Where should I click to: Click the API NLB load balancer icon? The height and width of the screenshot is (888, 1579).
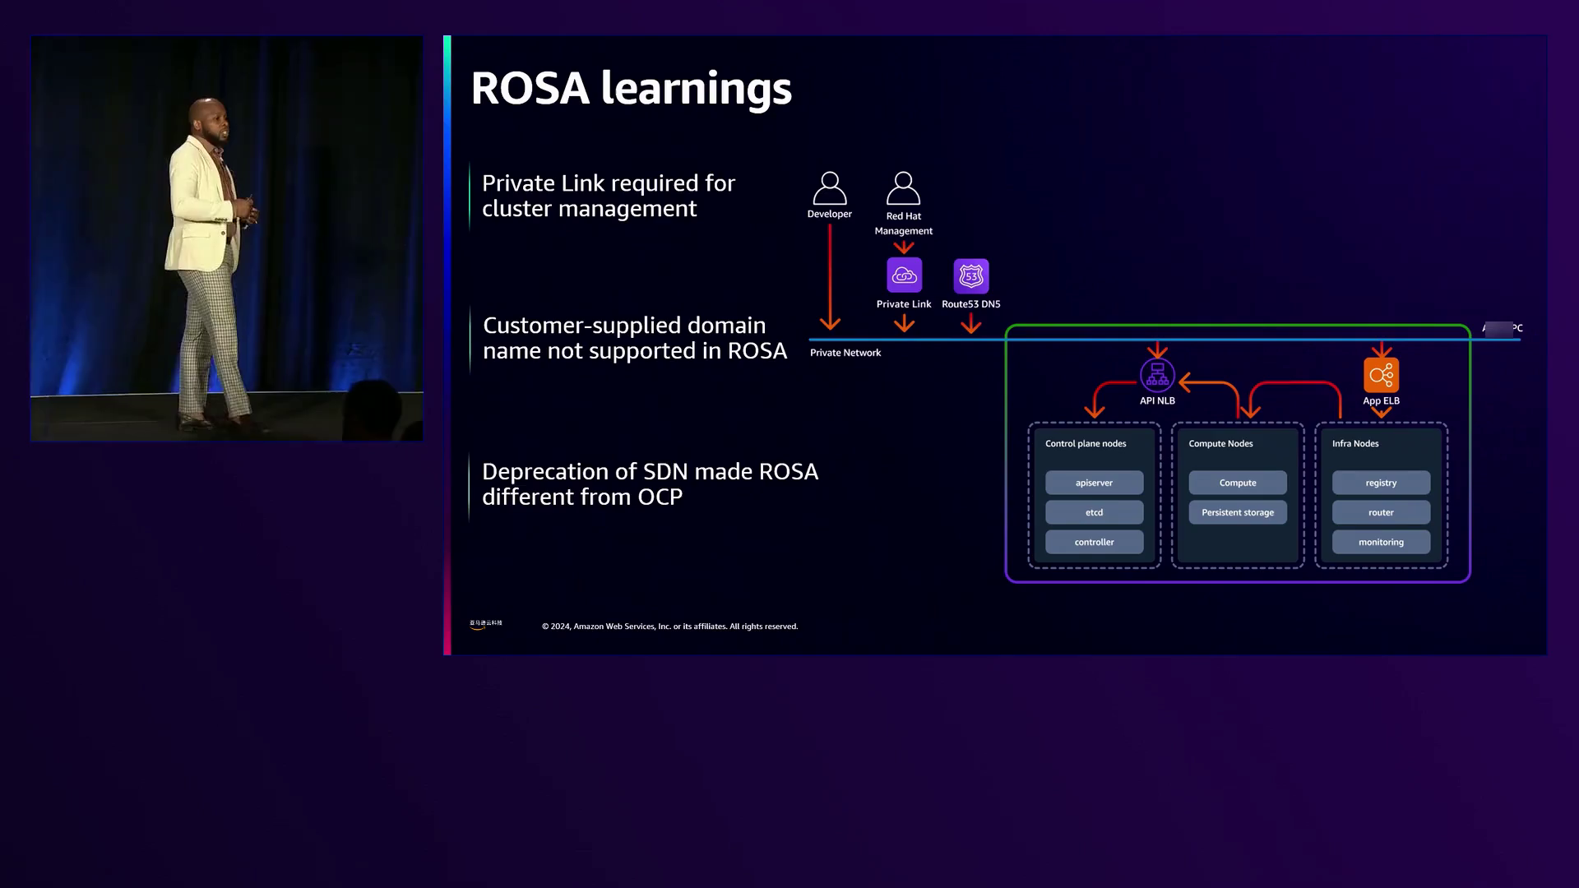tap(1157, 375)
